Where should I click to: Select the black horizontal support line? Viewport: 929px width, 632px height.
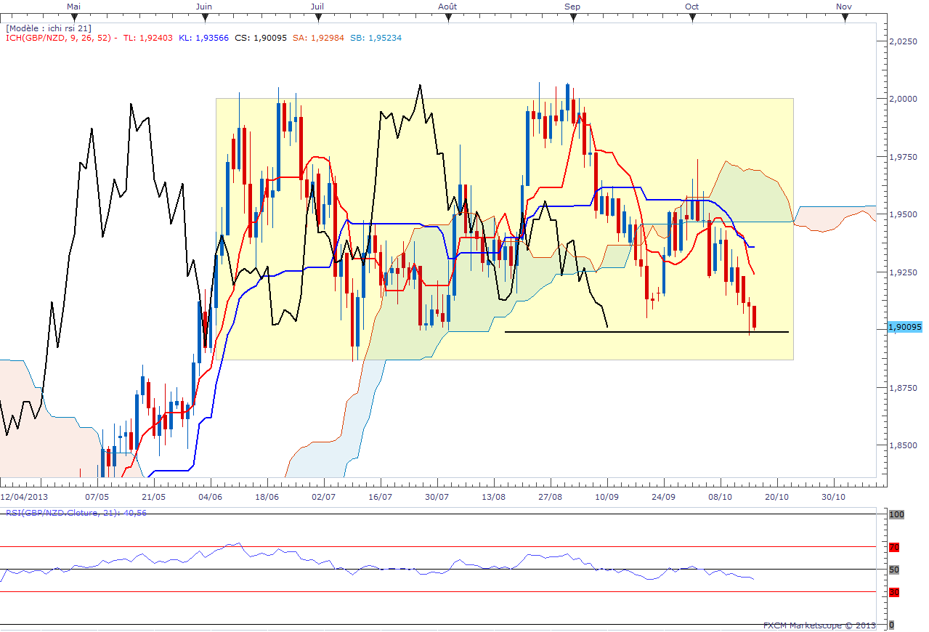pos(646,332)
